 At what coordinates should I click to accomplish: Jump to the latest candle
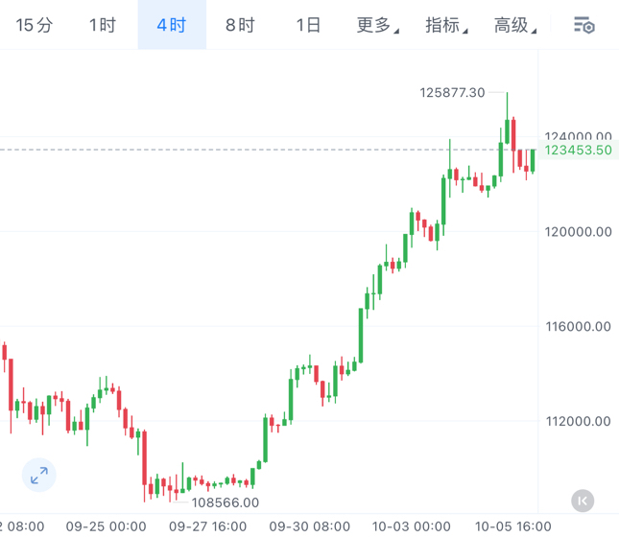pyautogui.click(x=583, y=500)
